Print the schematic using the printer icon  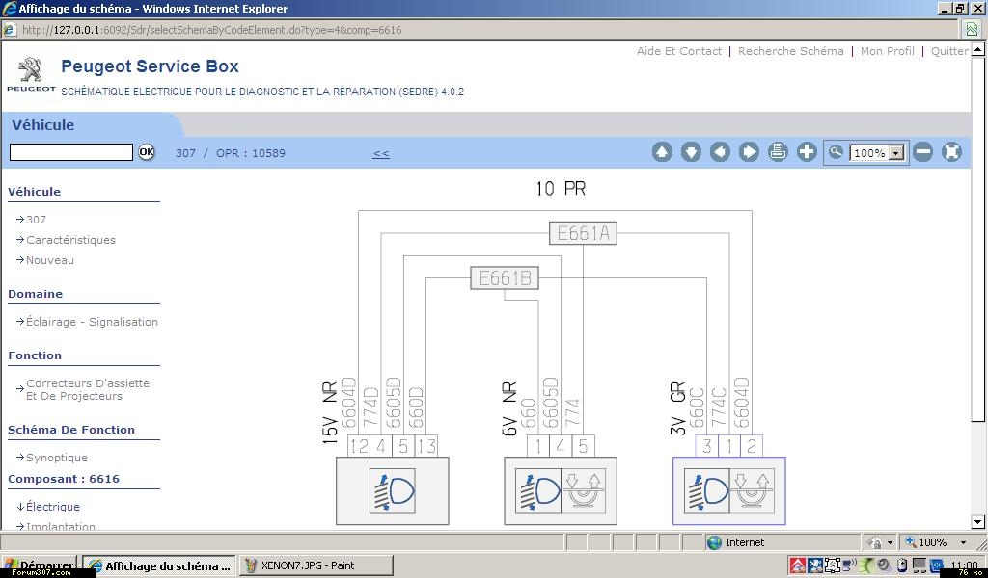coord(778,151)
